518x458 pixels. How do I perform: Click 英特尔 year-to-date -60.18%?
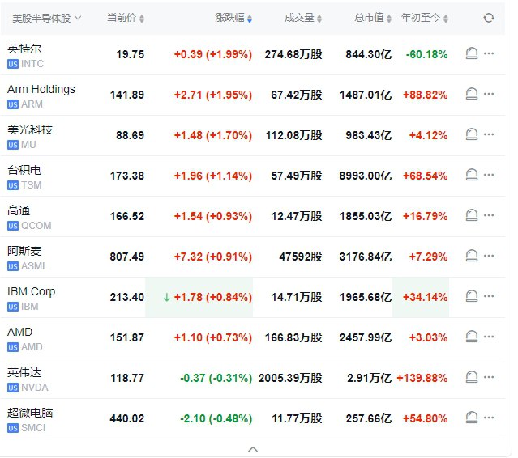pyautogui.click(x=427, y=54)
